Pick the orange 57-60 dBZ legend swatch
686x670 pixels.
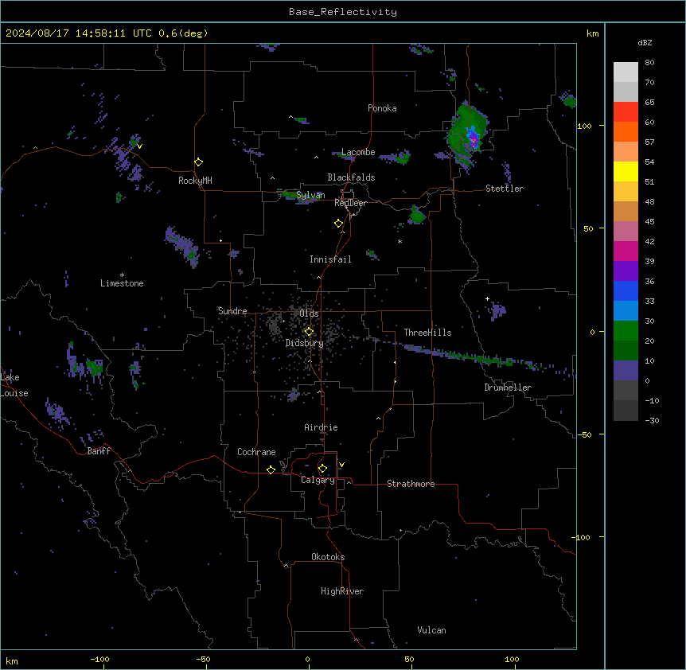pos(626,131)
